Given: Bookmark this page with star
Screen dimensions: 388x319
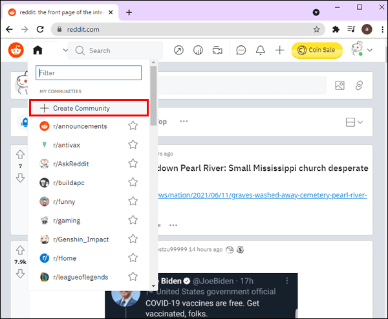Looking at the screenshot, I should (316, 30).
